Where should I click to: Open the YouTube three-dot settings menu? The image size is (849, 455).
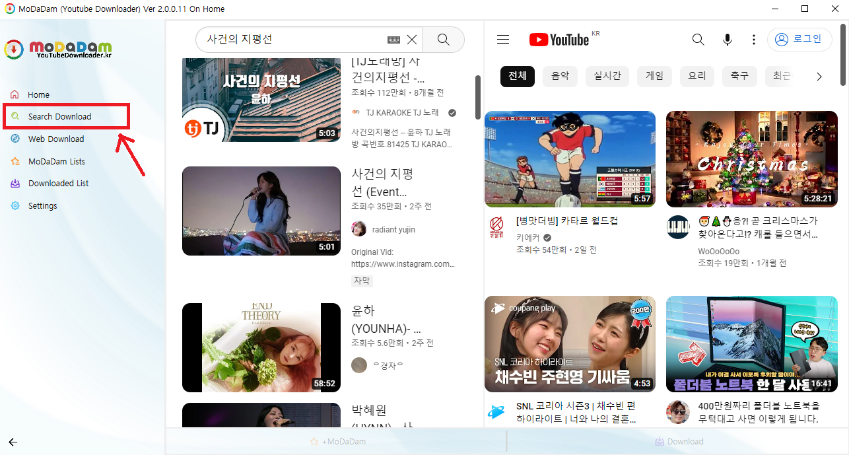[754, 40]
